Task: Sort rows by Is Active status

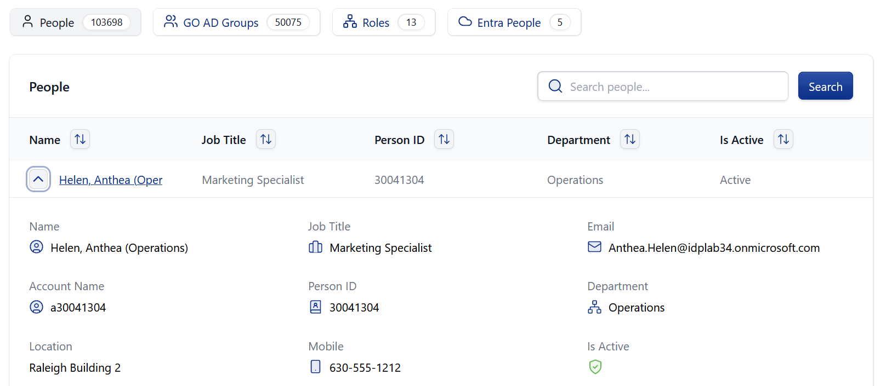Action: coord(783,140)
